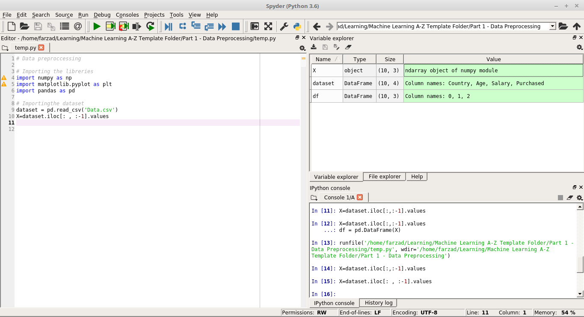Screen dimensions: 584x317
Task: Open the PYTHONPATH manager Python icon
Action: [x=297, y=27]
